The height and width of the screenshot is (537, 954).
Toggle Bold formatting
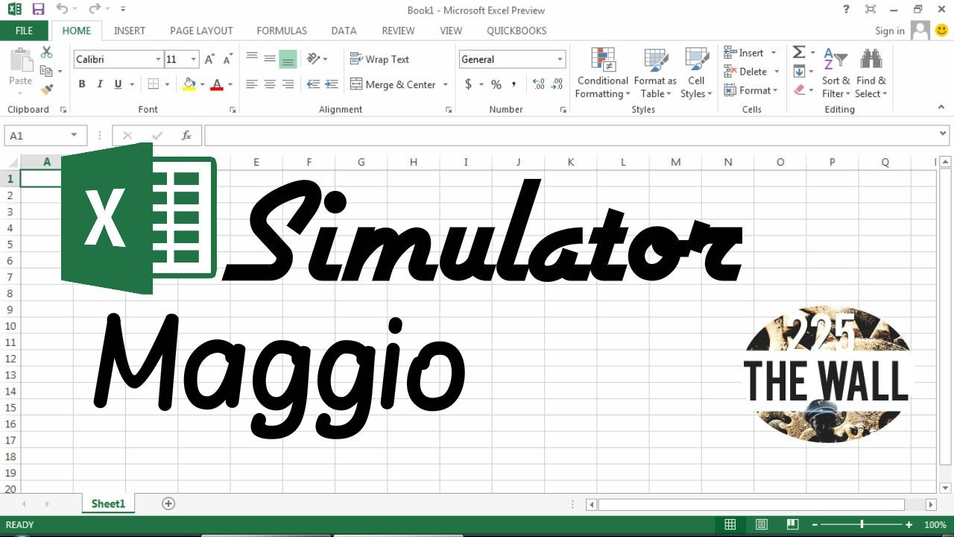pos(82,84)
